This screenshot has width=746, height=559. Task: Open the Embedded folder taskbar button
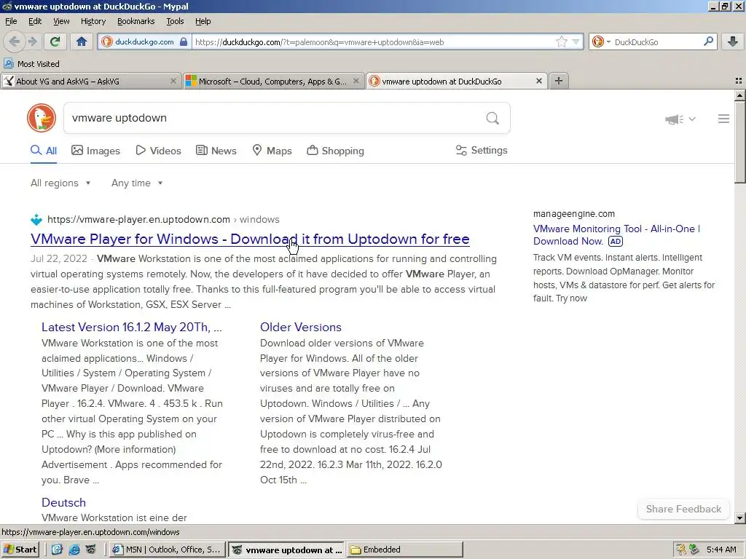(405, 550)
